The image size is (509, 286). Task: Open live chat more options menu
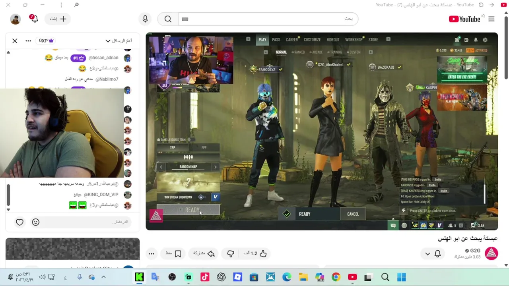(x=28, y=41)
